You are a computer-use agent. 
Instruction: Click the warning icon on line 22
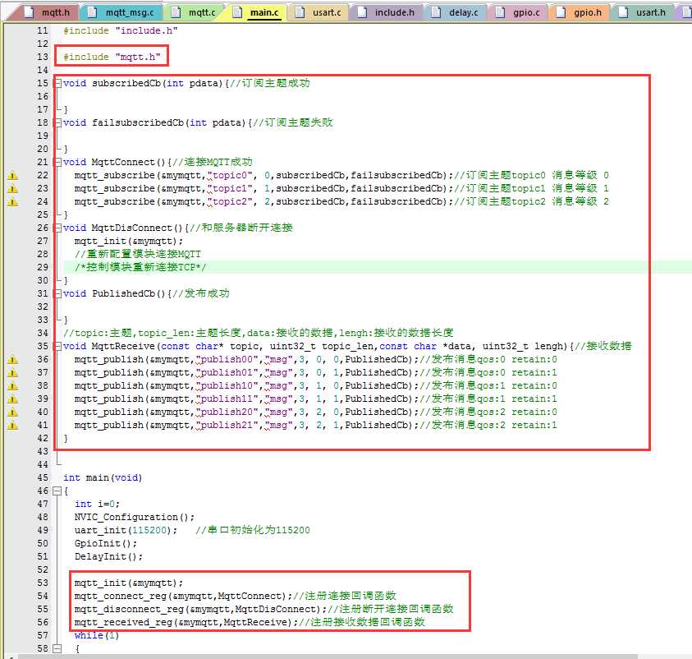pyautogui.click(x=13, y=175)
